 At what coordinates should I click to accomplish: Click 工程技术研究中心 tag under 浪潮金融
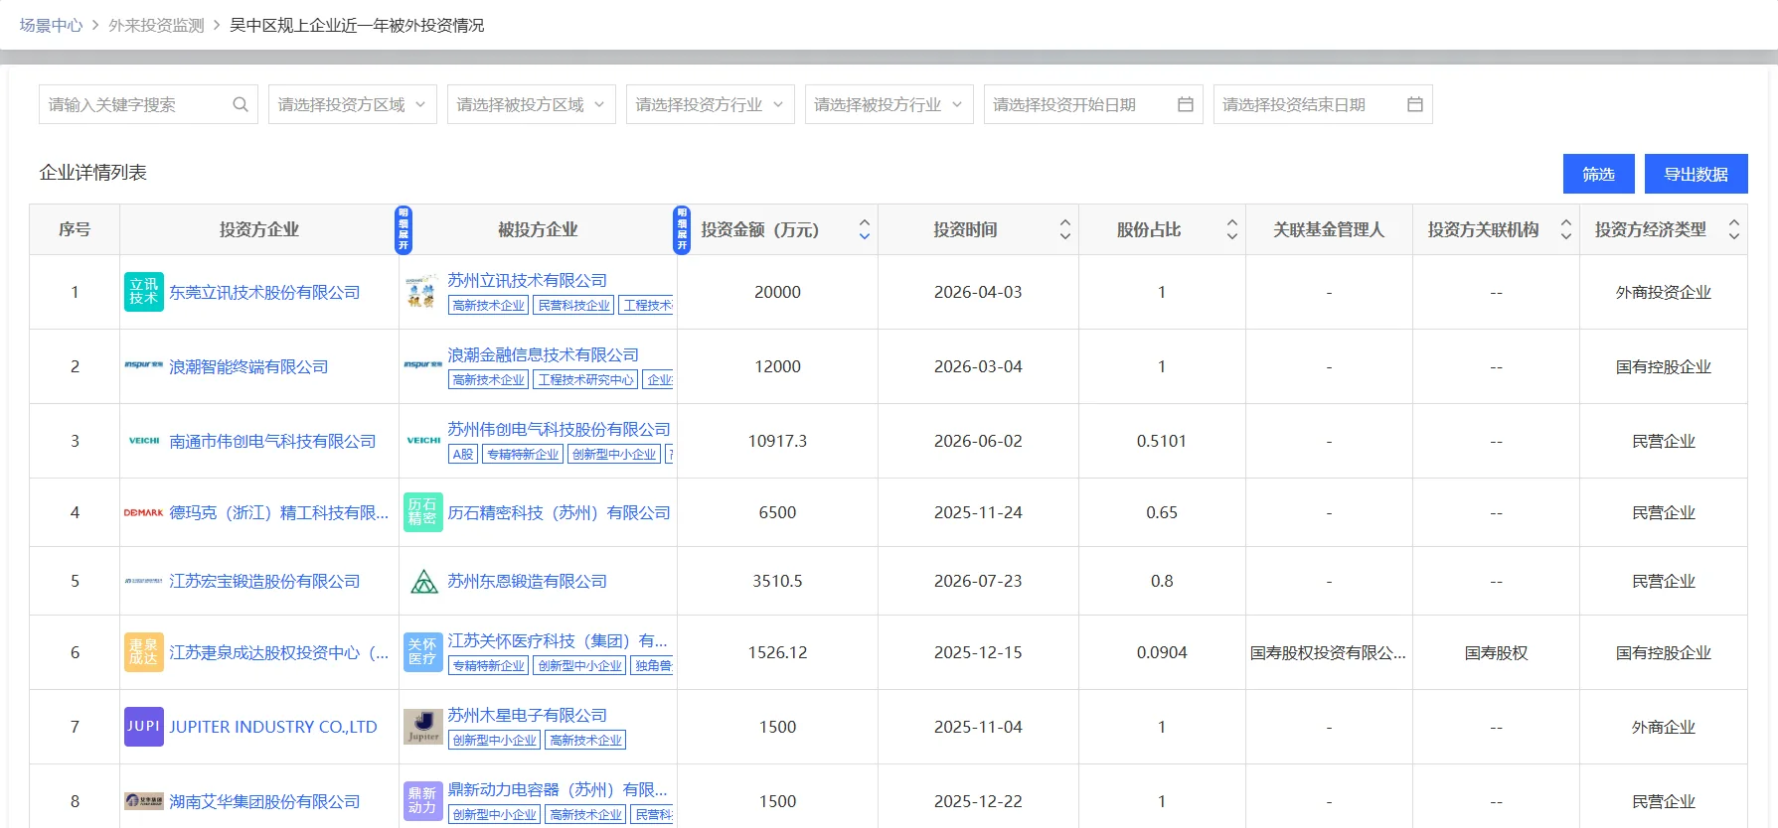click(586, 379)
